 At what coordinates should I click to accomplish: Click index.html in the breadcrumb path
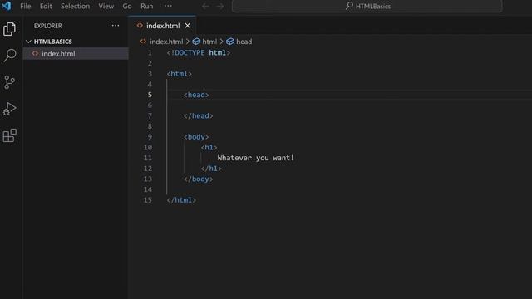pyautogui.click(x=166, y=42)
